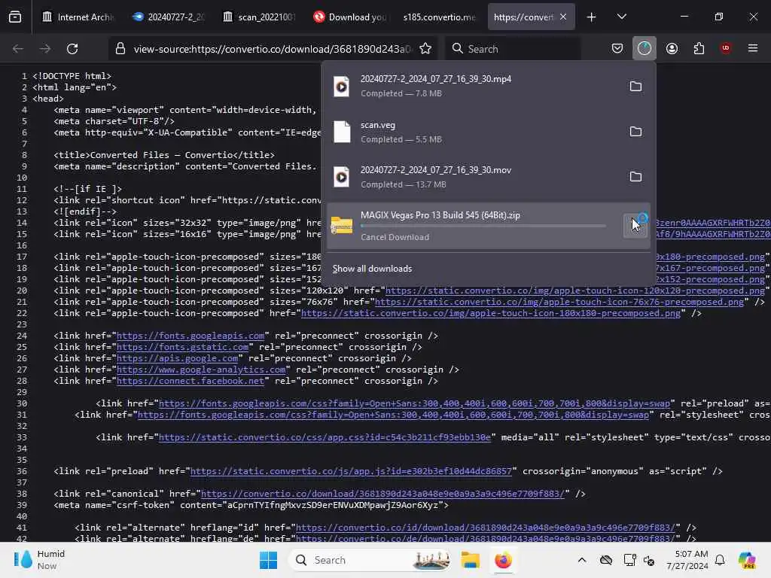The width and height of the screenshot is (771, 578).
Task: Click the network status tray icon
Action: [629, 560]
